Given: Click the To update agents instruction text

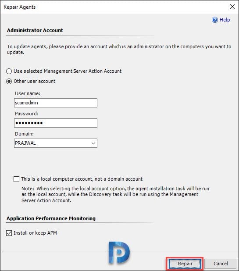Looking at the screenshot, I should pyautogui.click(x=119, y=50).
